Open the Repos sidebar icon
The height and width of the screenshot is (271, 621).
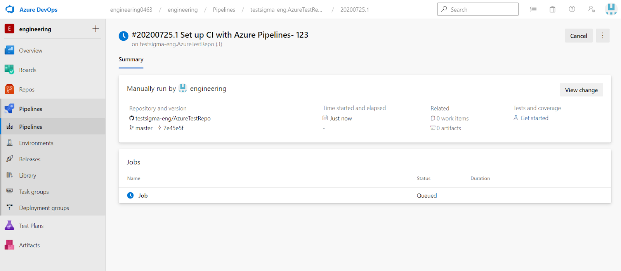10,89
